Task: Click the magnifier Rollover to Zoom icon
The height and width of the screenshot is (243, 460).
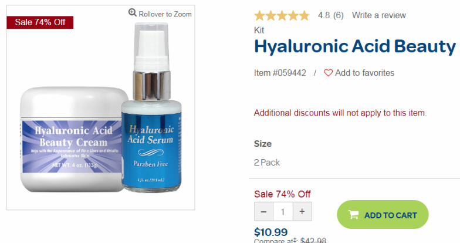Action: pos(133,13)
